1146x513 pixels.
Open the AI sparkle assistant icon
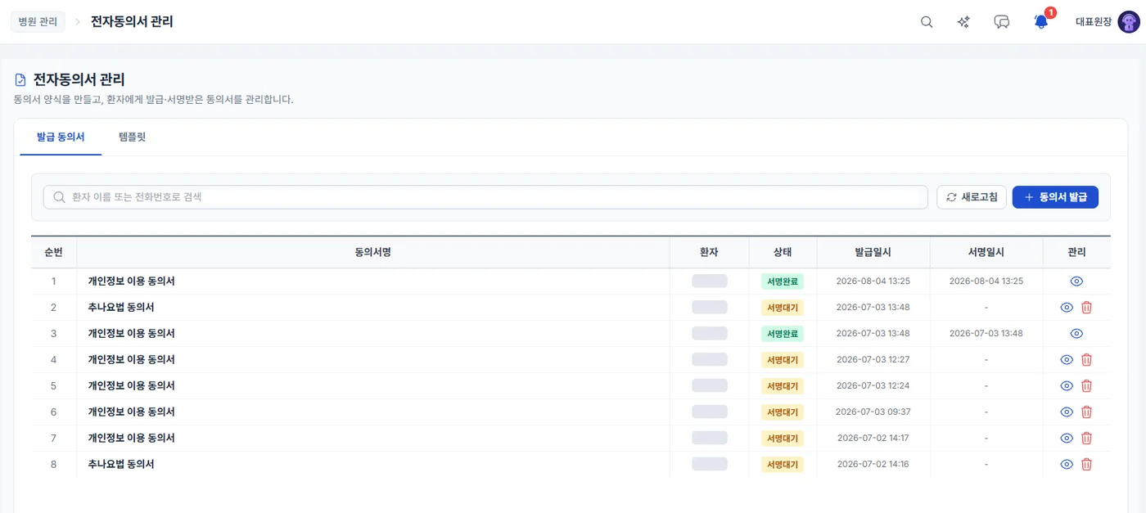point(963,22)
